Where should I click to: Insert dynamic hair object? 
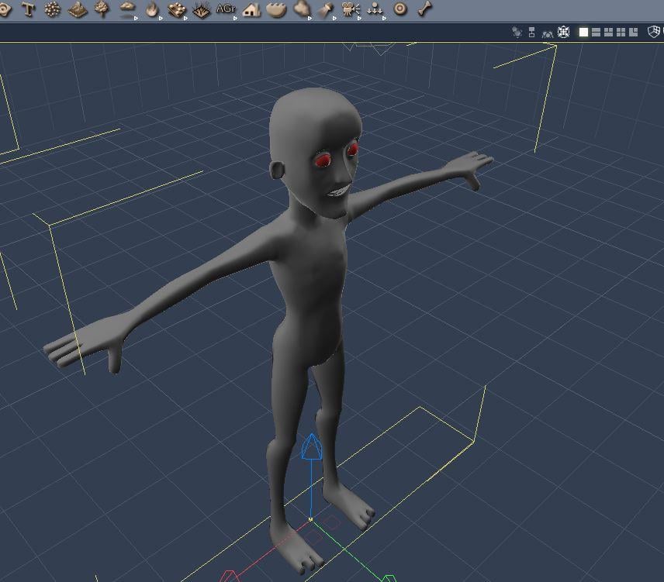[201, 10]
